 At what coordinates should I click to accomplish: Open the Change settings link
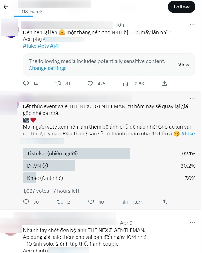pyautogui.click(x=47, y=68)
